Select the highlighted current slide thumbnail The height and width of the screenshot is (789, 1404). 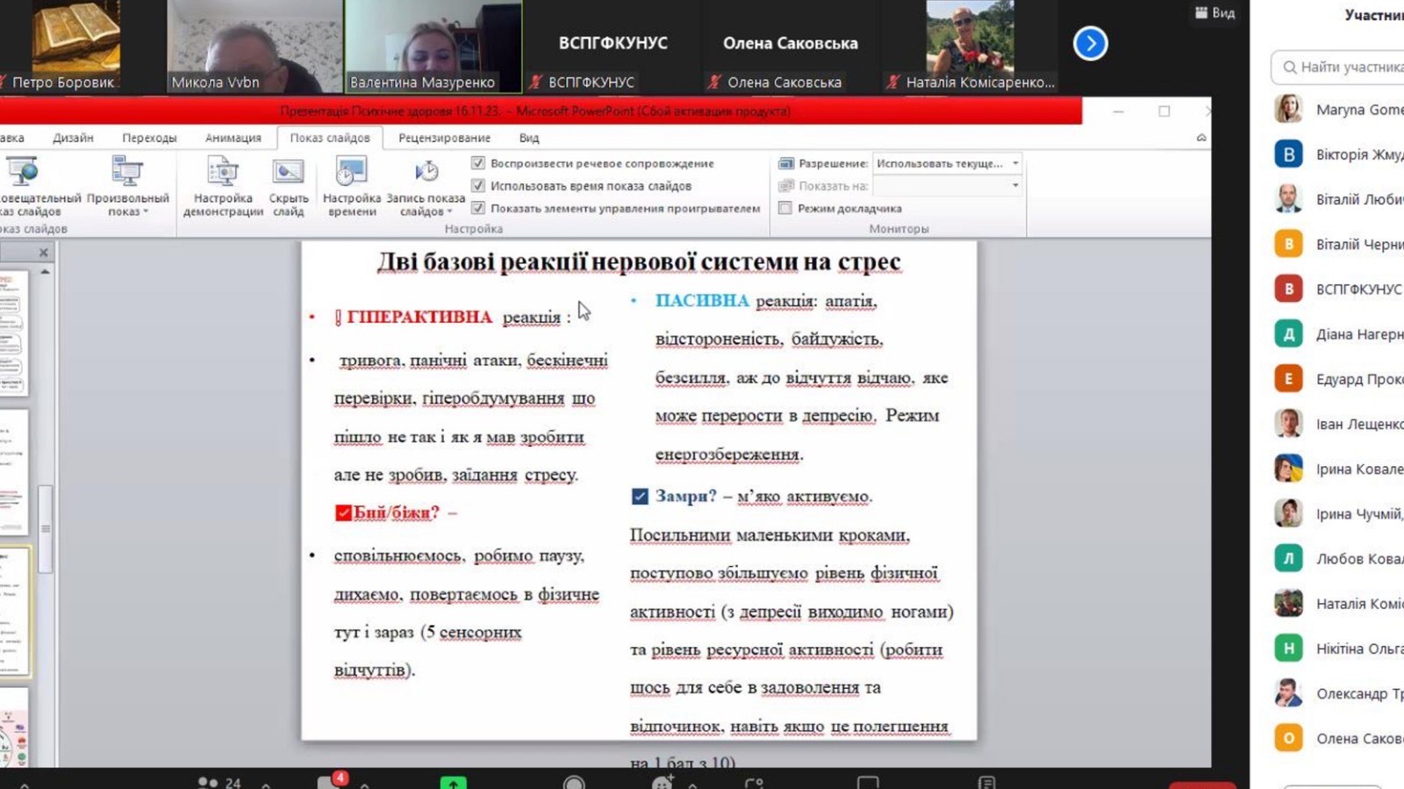[x=15, y=612]
